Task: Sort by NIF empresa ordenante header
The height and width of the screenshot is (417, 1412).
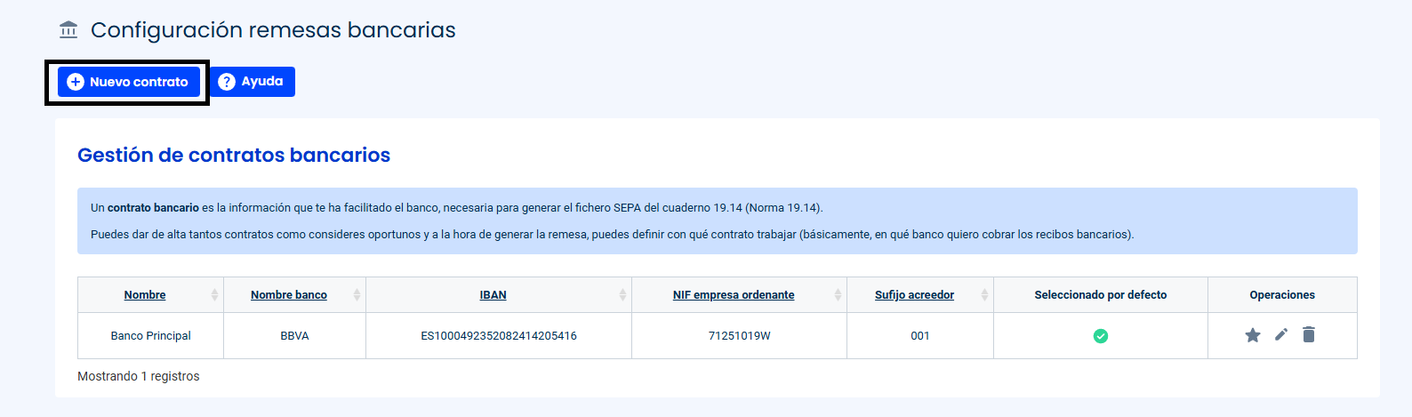Action: pyautogui.click(x=734, y=295)
